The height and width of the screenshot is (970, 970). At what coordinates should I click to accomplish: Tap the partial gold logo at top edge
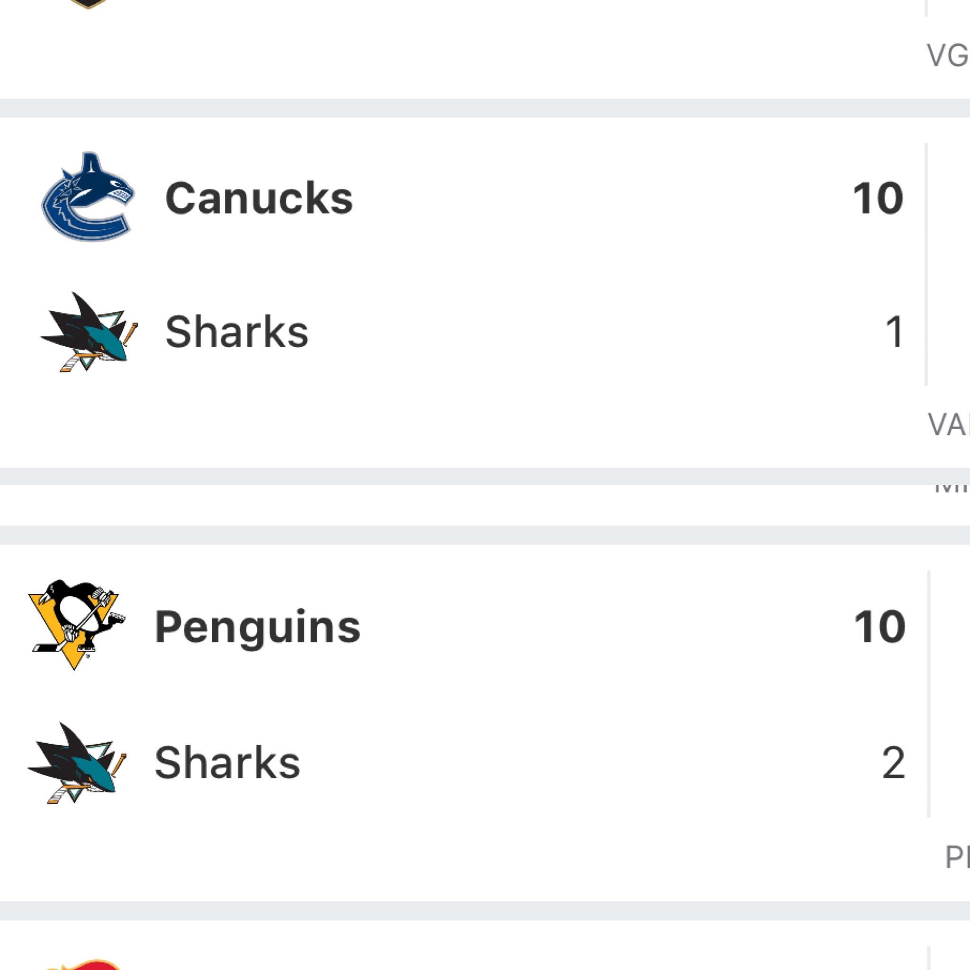[89, 4]
